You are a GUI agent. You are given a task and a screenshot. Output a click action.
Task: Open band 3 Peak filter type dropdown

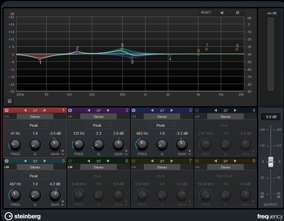(162, 125)
